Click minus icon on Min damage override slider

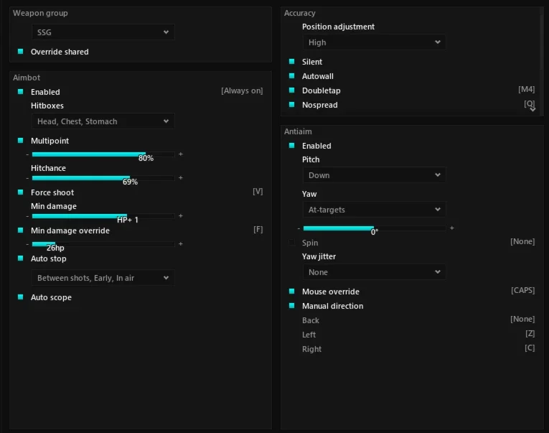click(27, 244)
